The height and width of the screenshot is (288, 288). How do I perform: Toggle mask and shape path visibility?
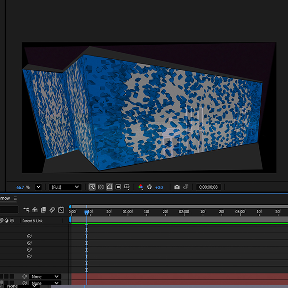(110, 187)
